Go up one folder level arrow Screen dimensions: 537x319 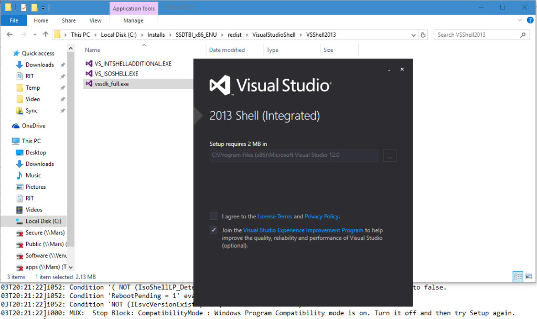[x=46, y=35]
